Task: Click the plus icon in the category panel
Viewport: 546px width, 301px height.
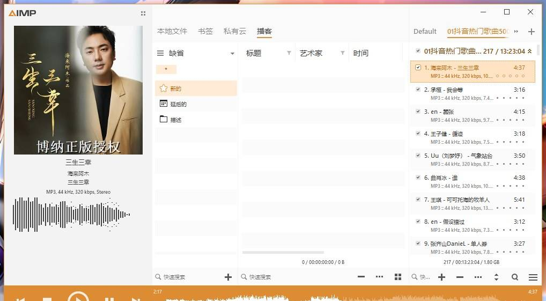Action: point(228,277)
